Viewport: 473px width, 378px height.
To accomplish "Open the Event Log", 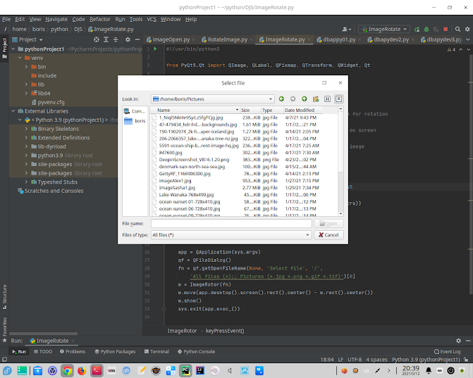I will (x=447, y=351).
